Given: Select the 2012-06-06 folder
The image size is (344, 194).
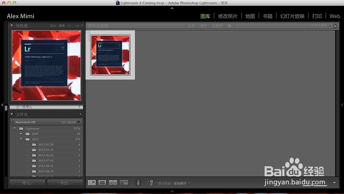Looking at the screenshot, I should click(46, 155).
